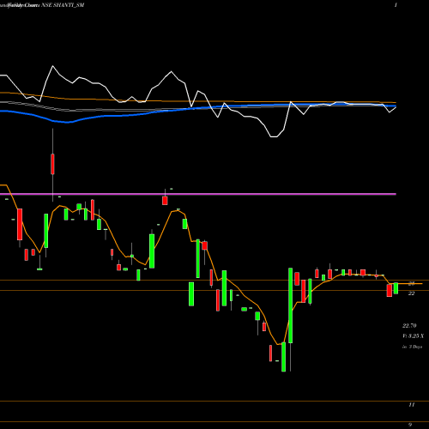Click the "in 3 Days" label
This screenshot has width=429, height=429.
click(412, 347)
